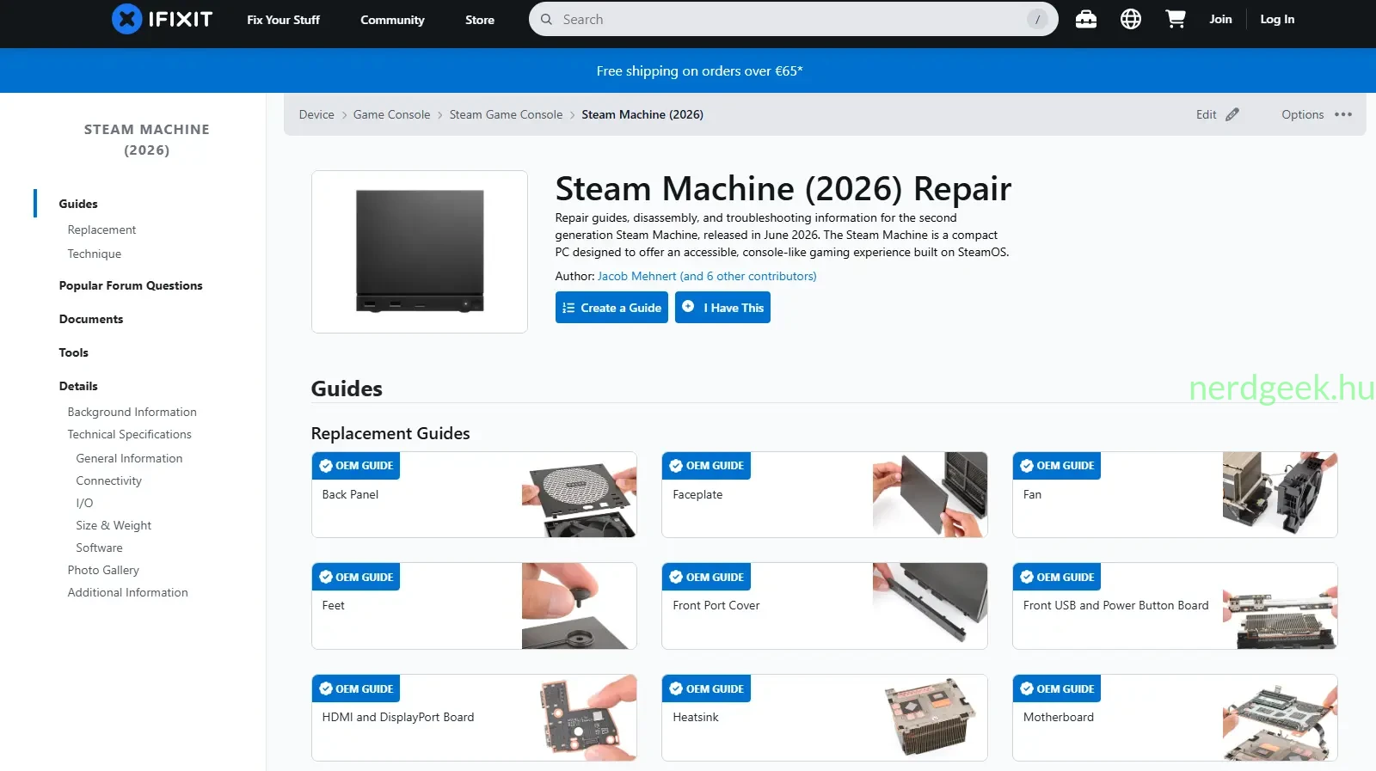Viewport: 1376px width, 771px height.
Task: Click the Create a Guide button
Action: pyautogui.click(x=611, y=308)
